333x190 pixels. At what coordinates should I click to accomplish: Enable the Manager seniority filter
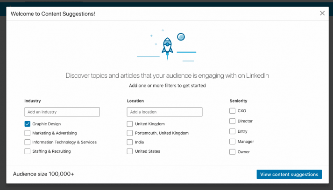tap(233, 142)
